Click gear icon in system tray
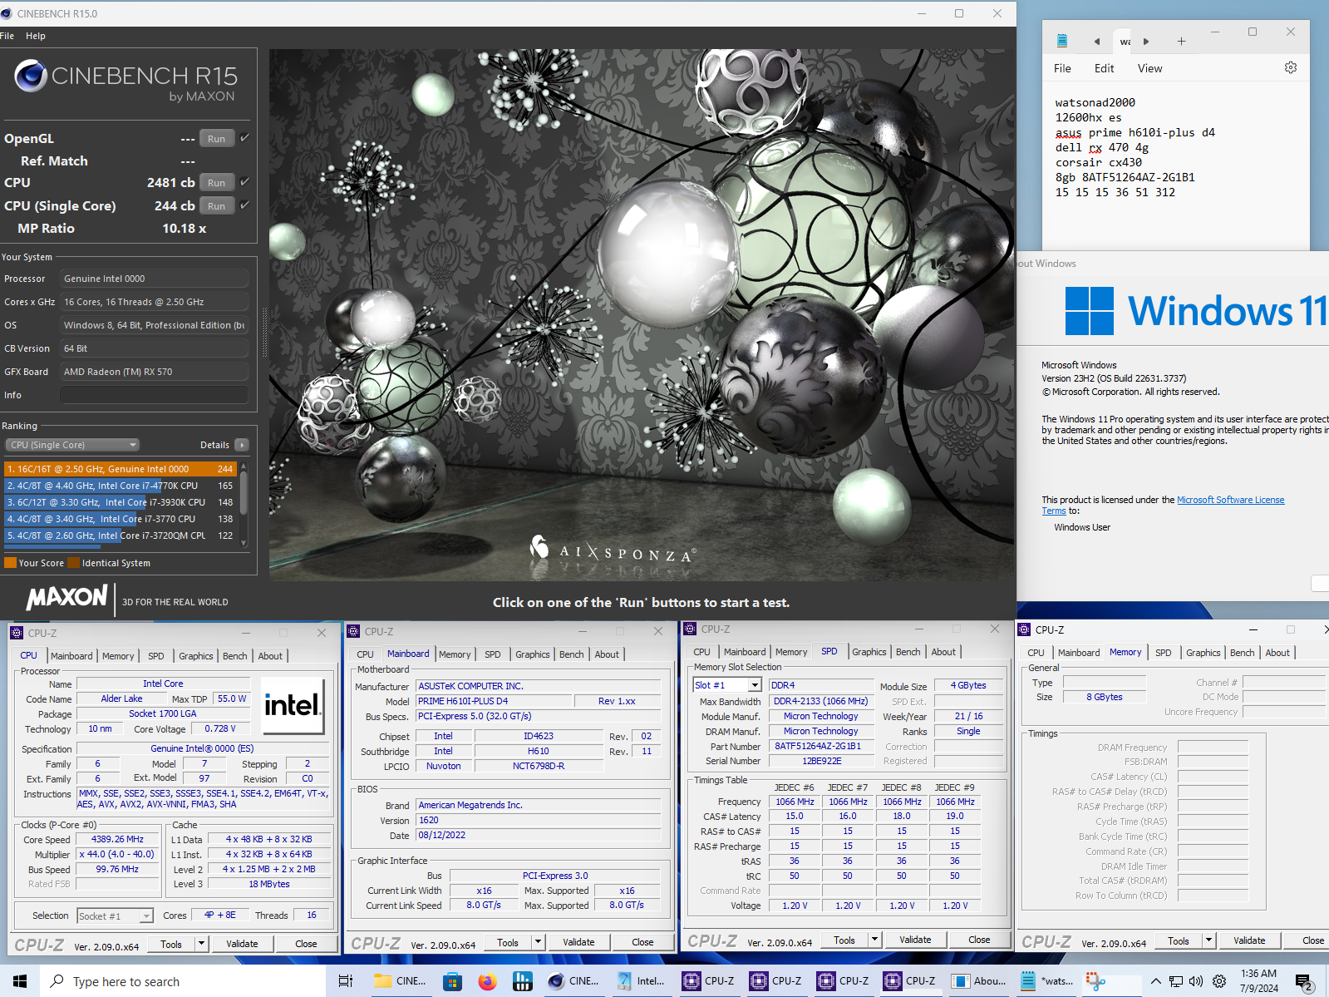 [x=1219, y=981]
